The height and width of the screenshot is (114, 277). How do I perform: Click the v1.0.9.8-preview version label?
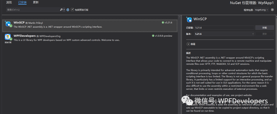point(163,36)
